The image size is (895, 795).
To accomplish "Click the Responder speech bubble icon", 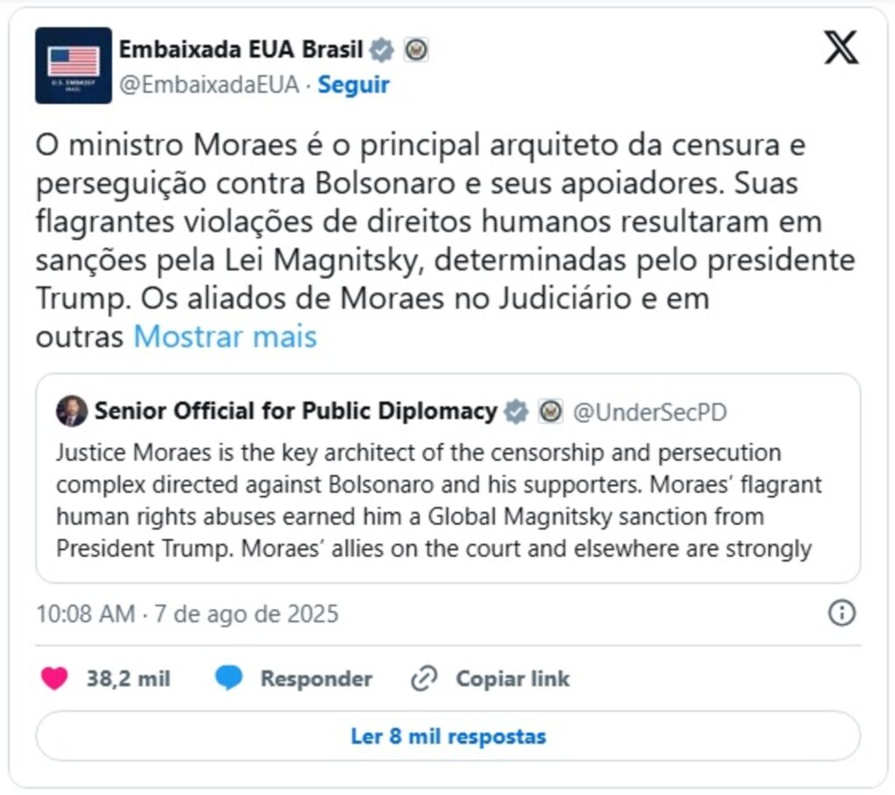I will coord(229,679).
